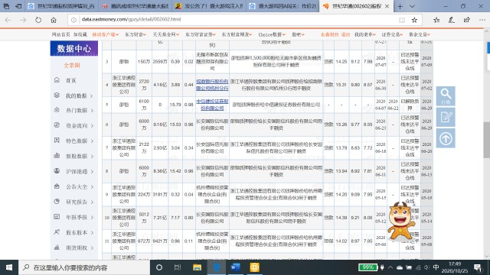The image size is (490, 275).
Task: Open Choice数据 dropdown in top nav
Action: coord(272,34)
